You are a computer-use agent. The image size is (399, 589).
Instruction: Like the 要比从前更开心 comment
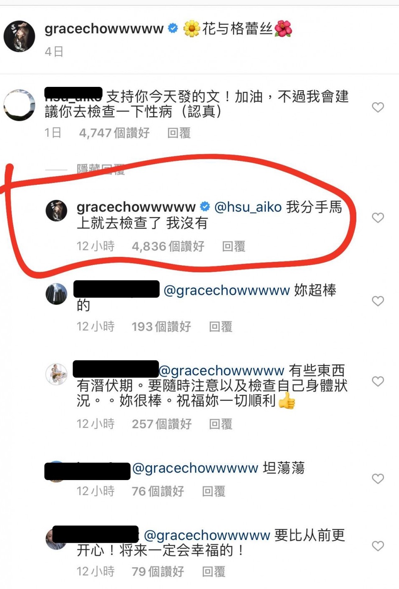coord(378,546)
